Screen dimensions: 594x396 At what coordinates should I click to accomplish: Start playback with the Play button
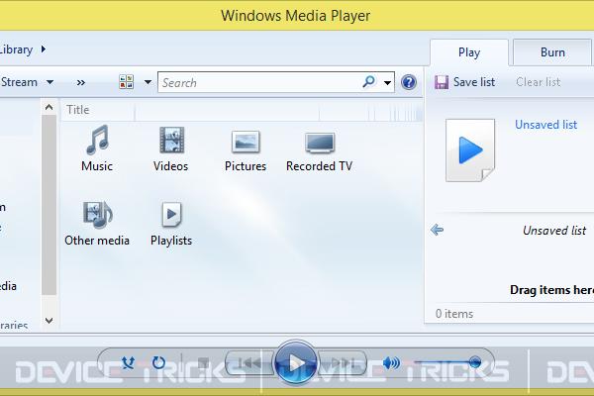point(295,363)
